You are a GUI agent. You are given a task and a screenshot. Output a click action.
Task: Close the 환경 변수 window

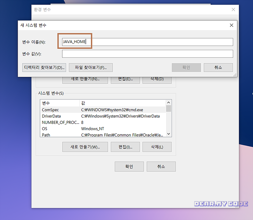pos(233,9)
